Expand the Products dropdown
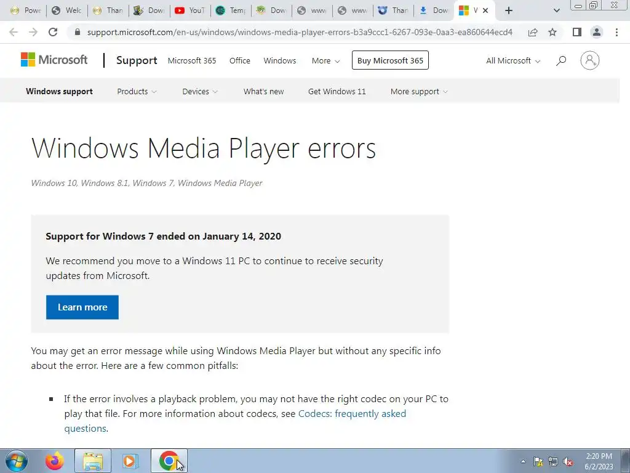630x473 pixels. [x=137, y=92]
